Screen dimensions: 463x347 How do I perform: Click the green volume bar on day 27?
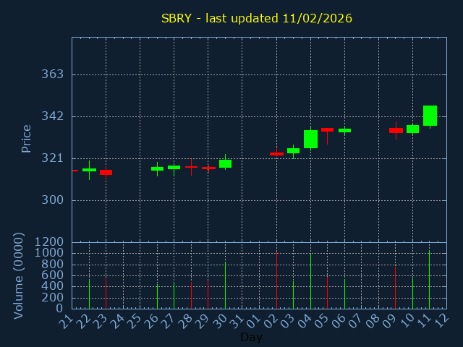(174, 296)
